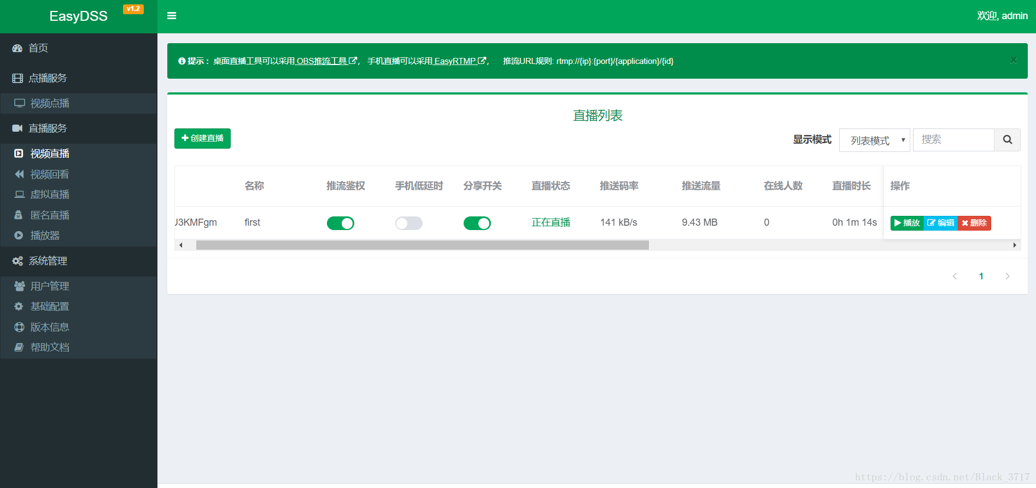Open 版本信息 in the sidebar
This screenshot has height=488, width=1036.
tap(79, 327)
